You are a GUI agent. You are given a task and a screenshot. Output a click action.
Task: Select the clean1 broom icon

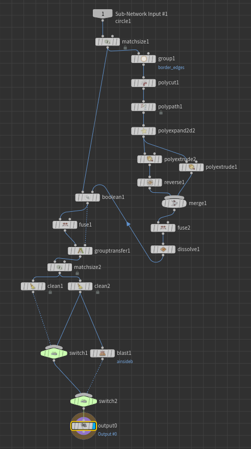[x=33, y=286]
